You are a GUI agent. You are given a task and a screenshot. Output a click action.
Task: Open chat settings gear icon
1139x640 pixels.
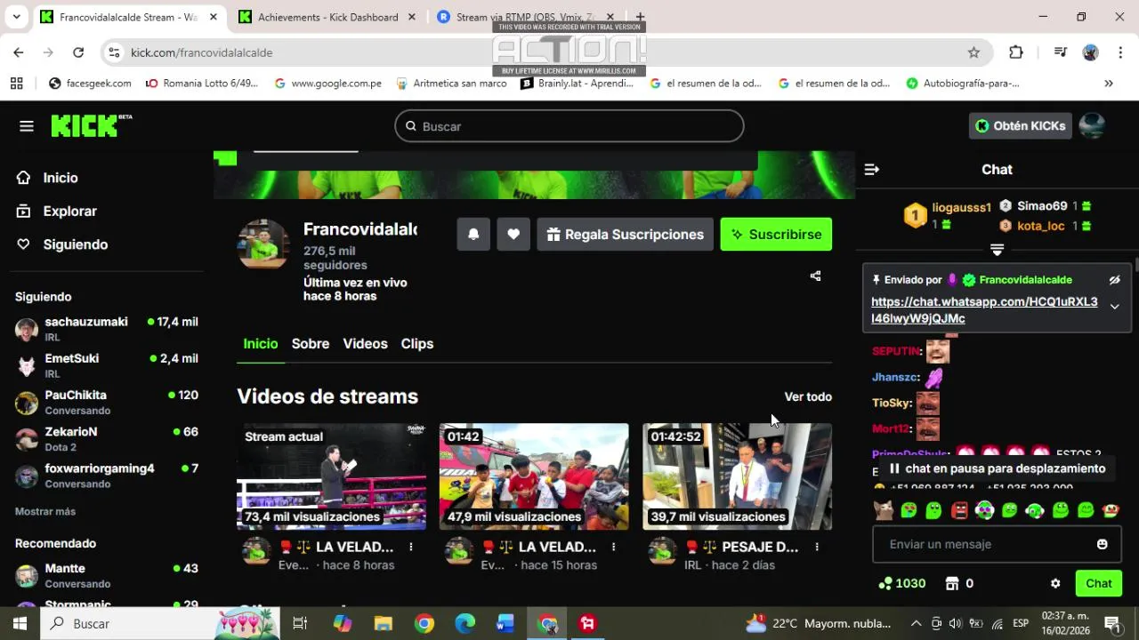[x=1055, y=584]
